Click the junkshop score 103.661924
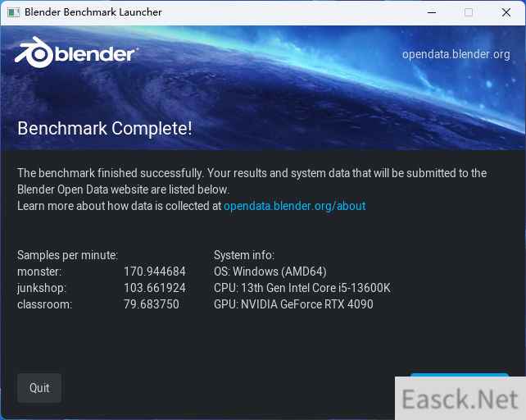The height and width of the screenshot is (420, 526). (x=154, y=288)
